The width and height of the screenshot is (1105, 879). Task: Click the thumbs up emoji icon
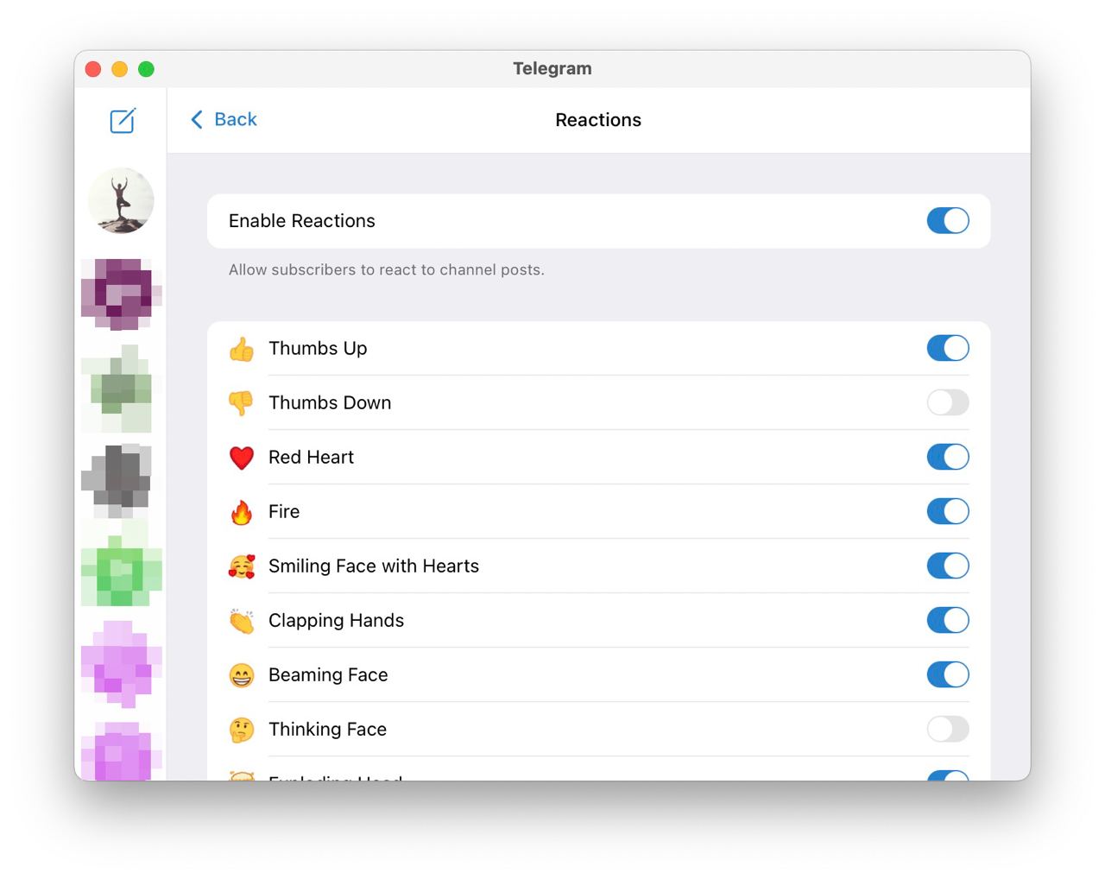242,349
